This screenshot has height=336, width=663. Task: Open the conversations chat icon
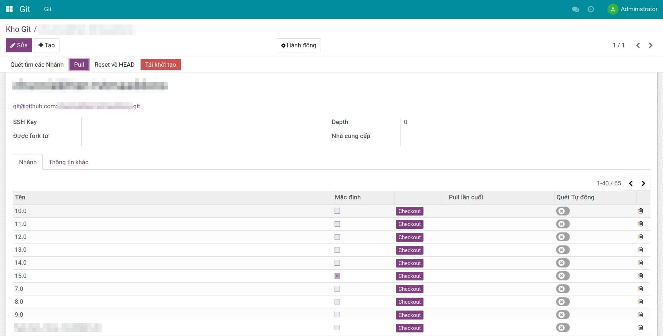pyautogui.click(x=576, y=9)
